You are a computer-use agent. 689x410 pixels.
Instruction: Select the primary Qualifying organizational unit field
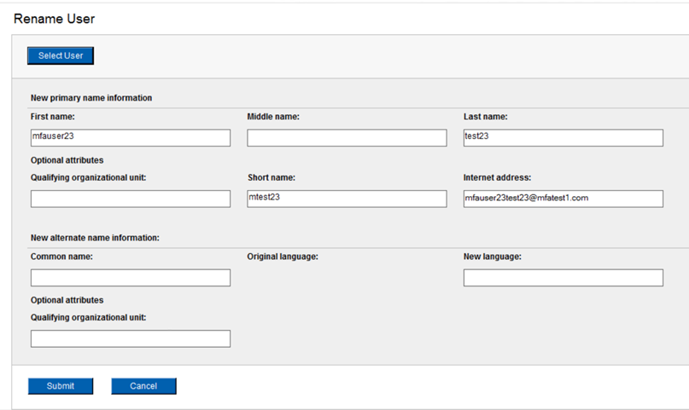131,199
